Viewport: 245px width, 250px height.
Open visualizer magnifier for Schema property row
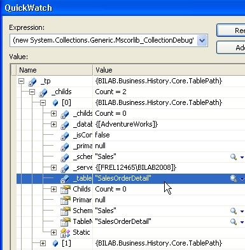tap(234, 211)
